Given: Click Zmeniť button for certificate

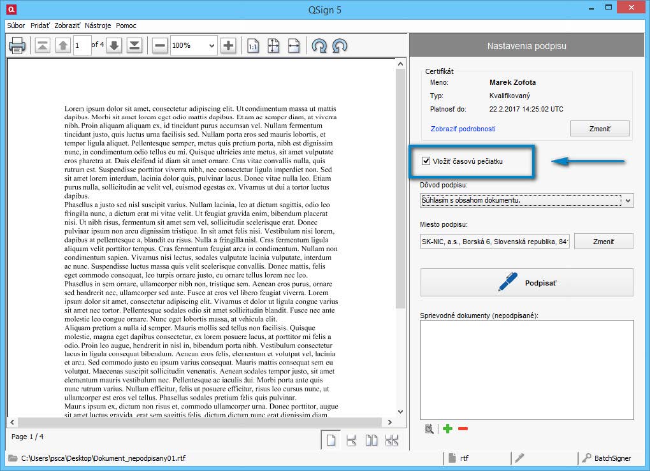Looking at the screenshot, I should (599, 129).
